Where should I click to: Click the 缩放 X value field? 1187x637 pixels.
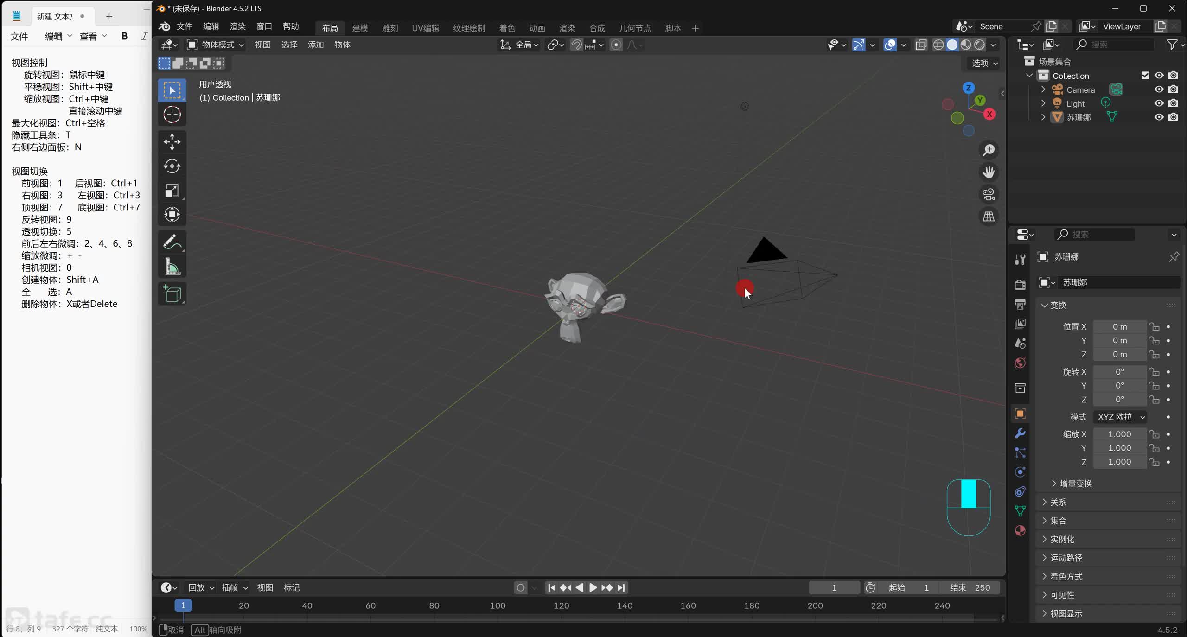coord(1119,434)
